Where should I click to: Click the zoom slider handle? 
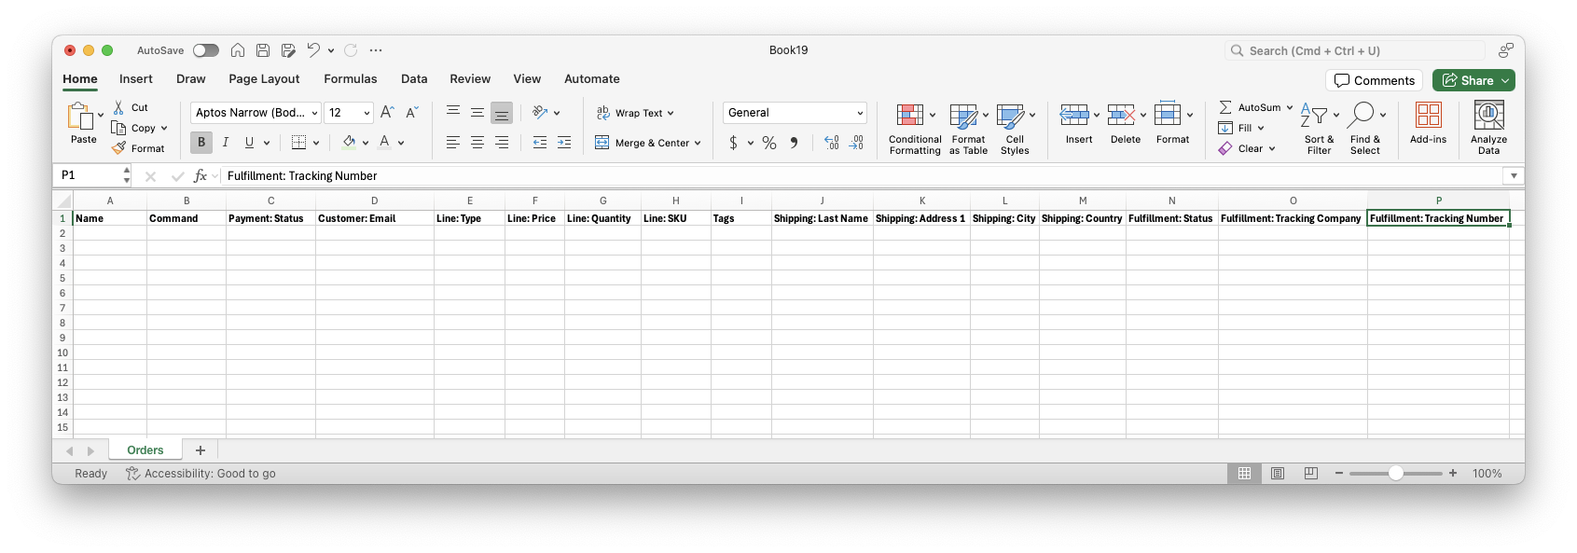point(1395,474)
